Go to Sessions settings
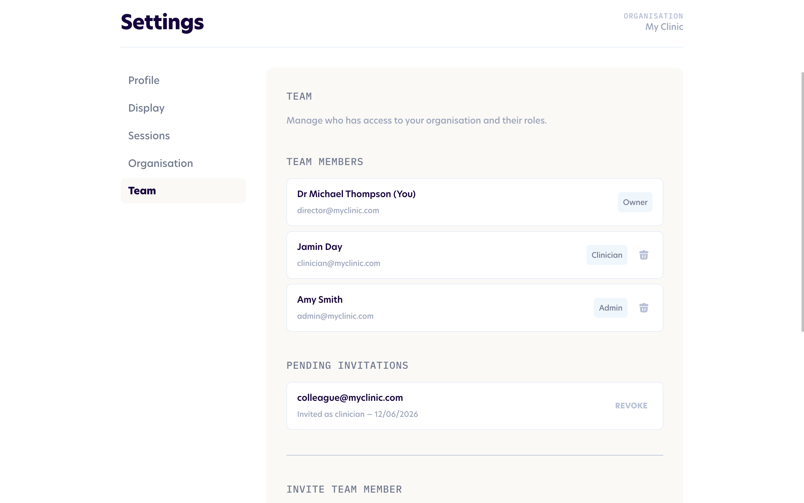Viewport: 804px width, 503px height. point(183,135)
